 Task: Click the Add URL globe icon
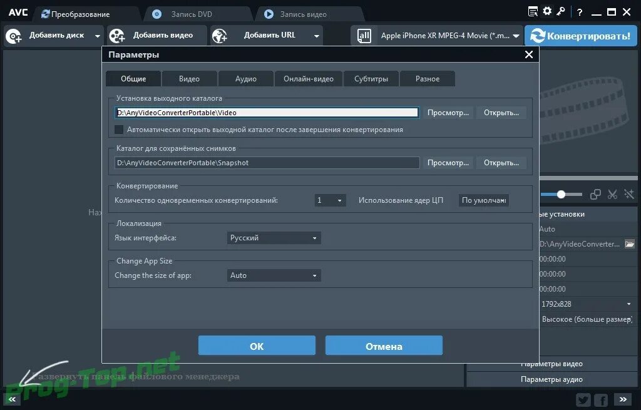(220, 36)
